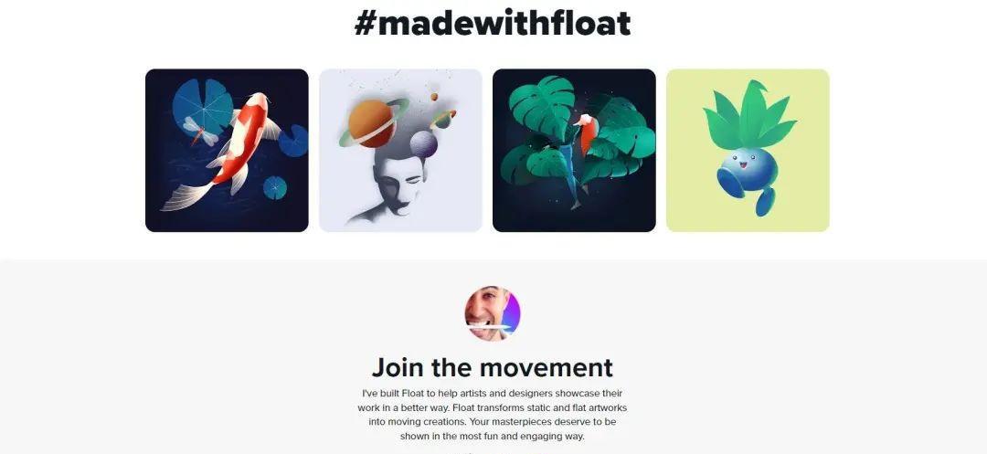Viewport: 987px width, 454px height.
Task: Click the koi fish's white tail fin
Action: click(188, 196)
